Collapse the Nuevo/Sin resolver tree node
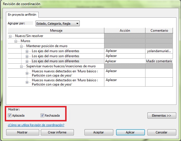This screenshot has width=181, height=141. [11, 36]
